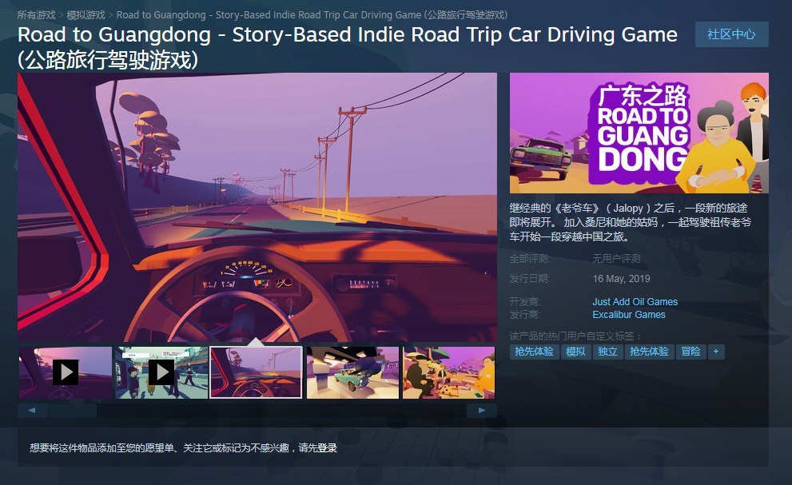Viewport: 792px width, 485px height.
Task: Click the right arrow of thumbnail strip
Action: (x=481, y=410)
